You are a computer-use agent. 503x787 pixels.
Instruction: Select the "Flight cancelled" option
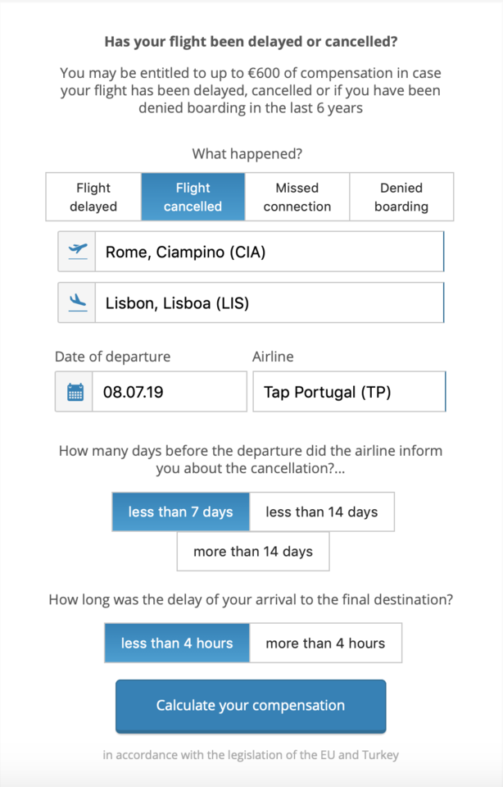(x=193, y=197)
